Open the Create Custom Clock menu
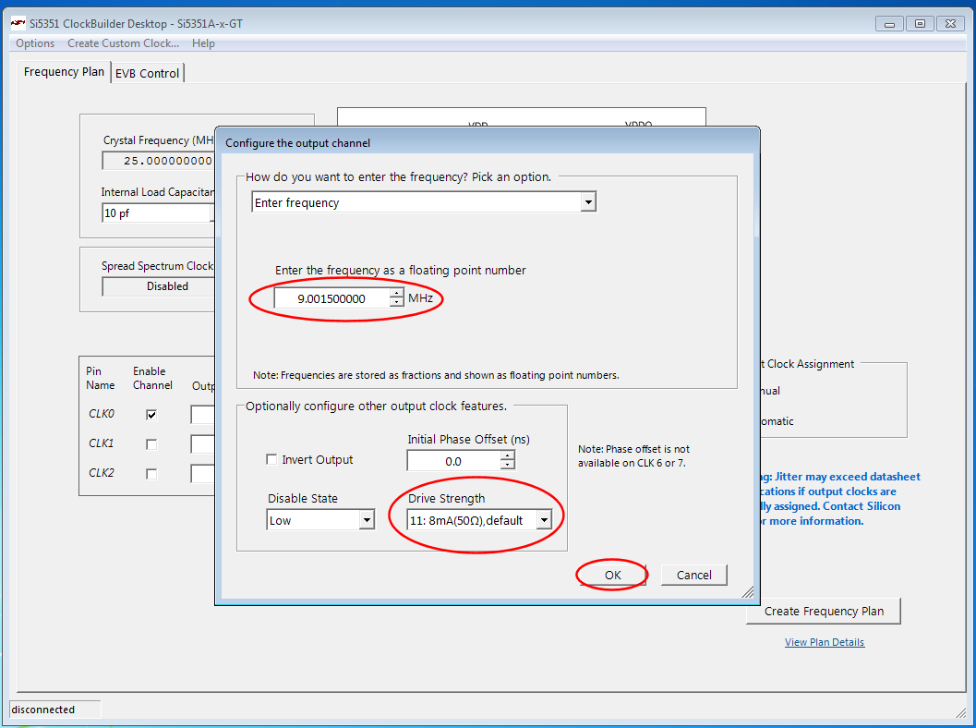Viewport: 976px width, 728px height. 123,43
